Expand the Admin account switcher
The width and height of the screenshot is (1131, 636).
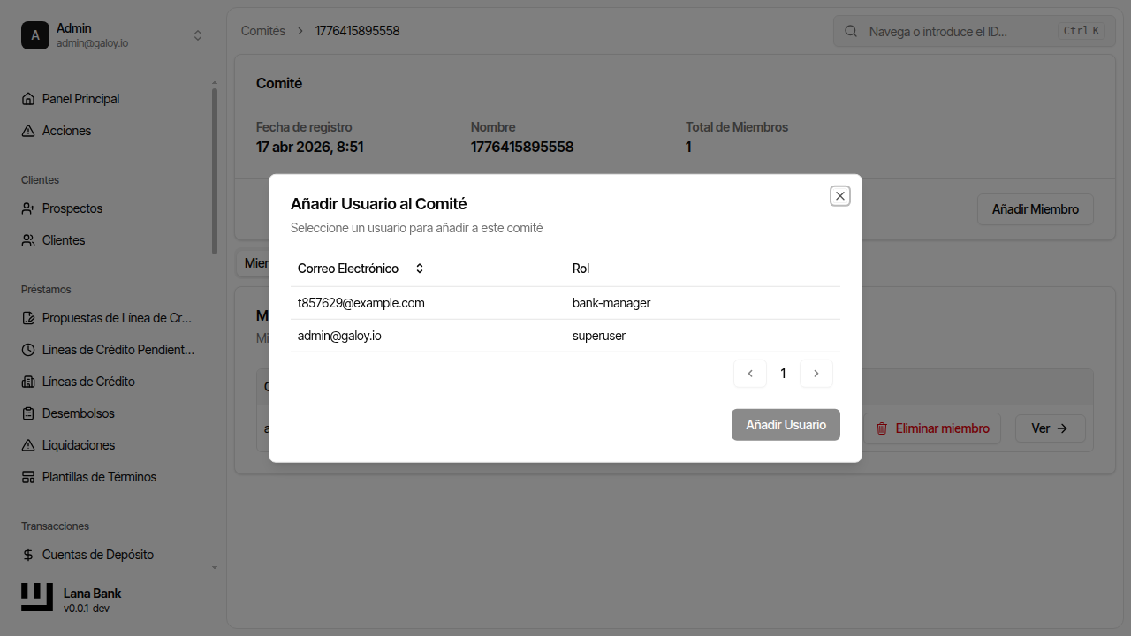pyautogui.click(x=198, y=35)
